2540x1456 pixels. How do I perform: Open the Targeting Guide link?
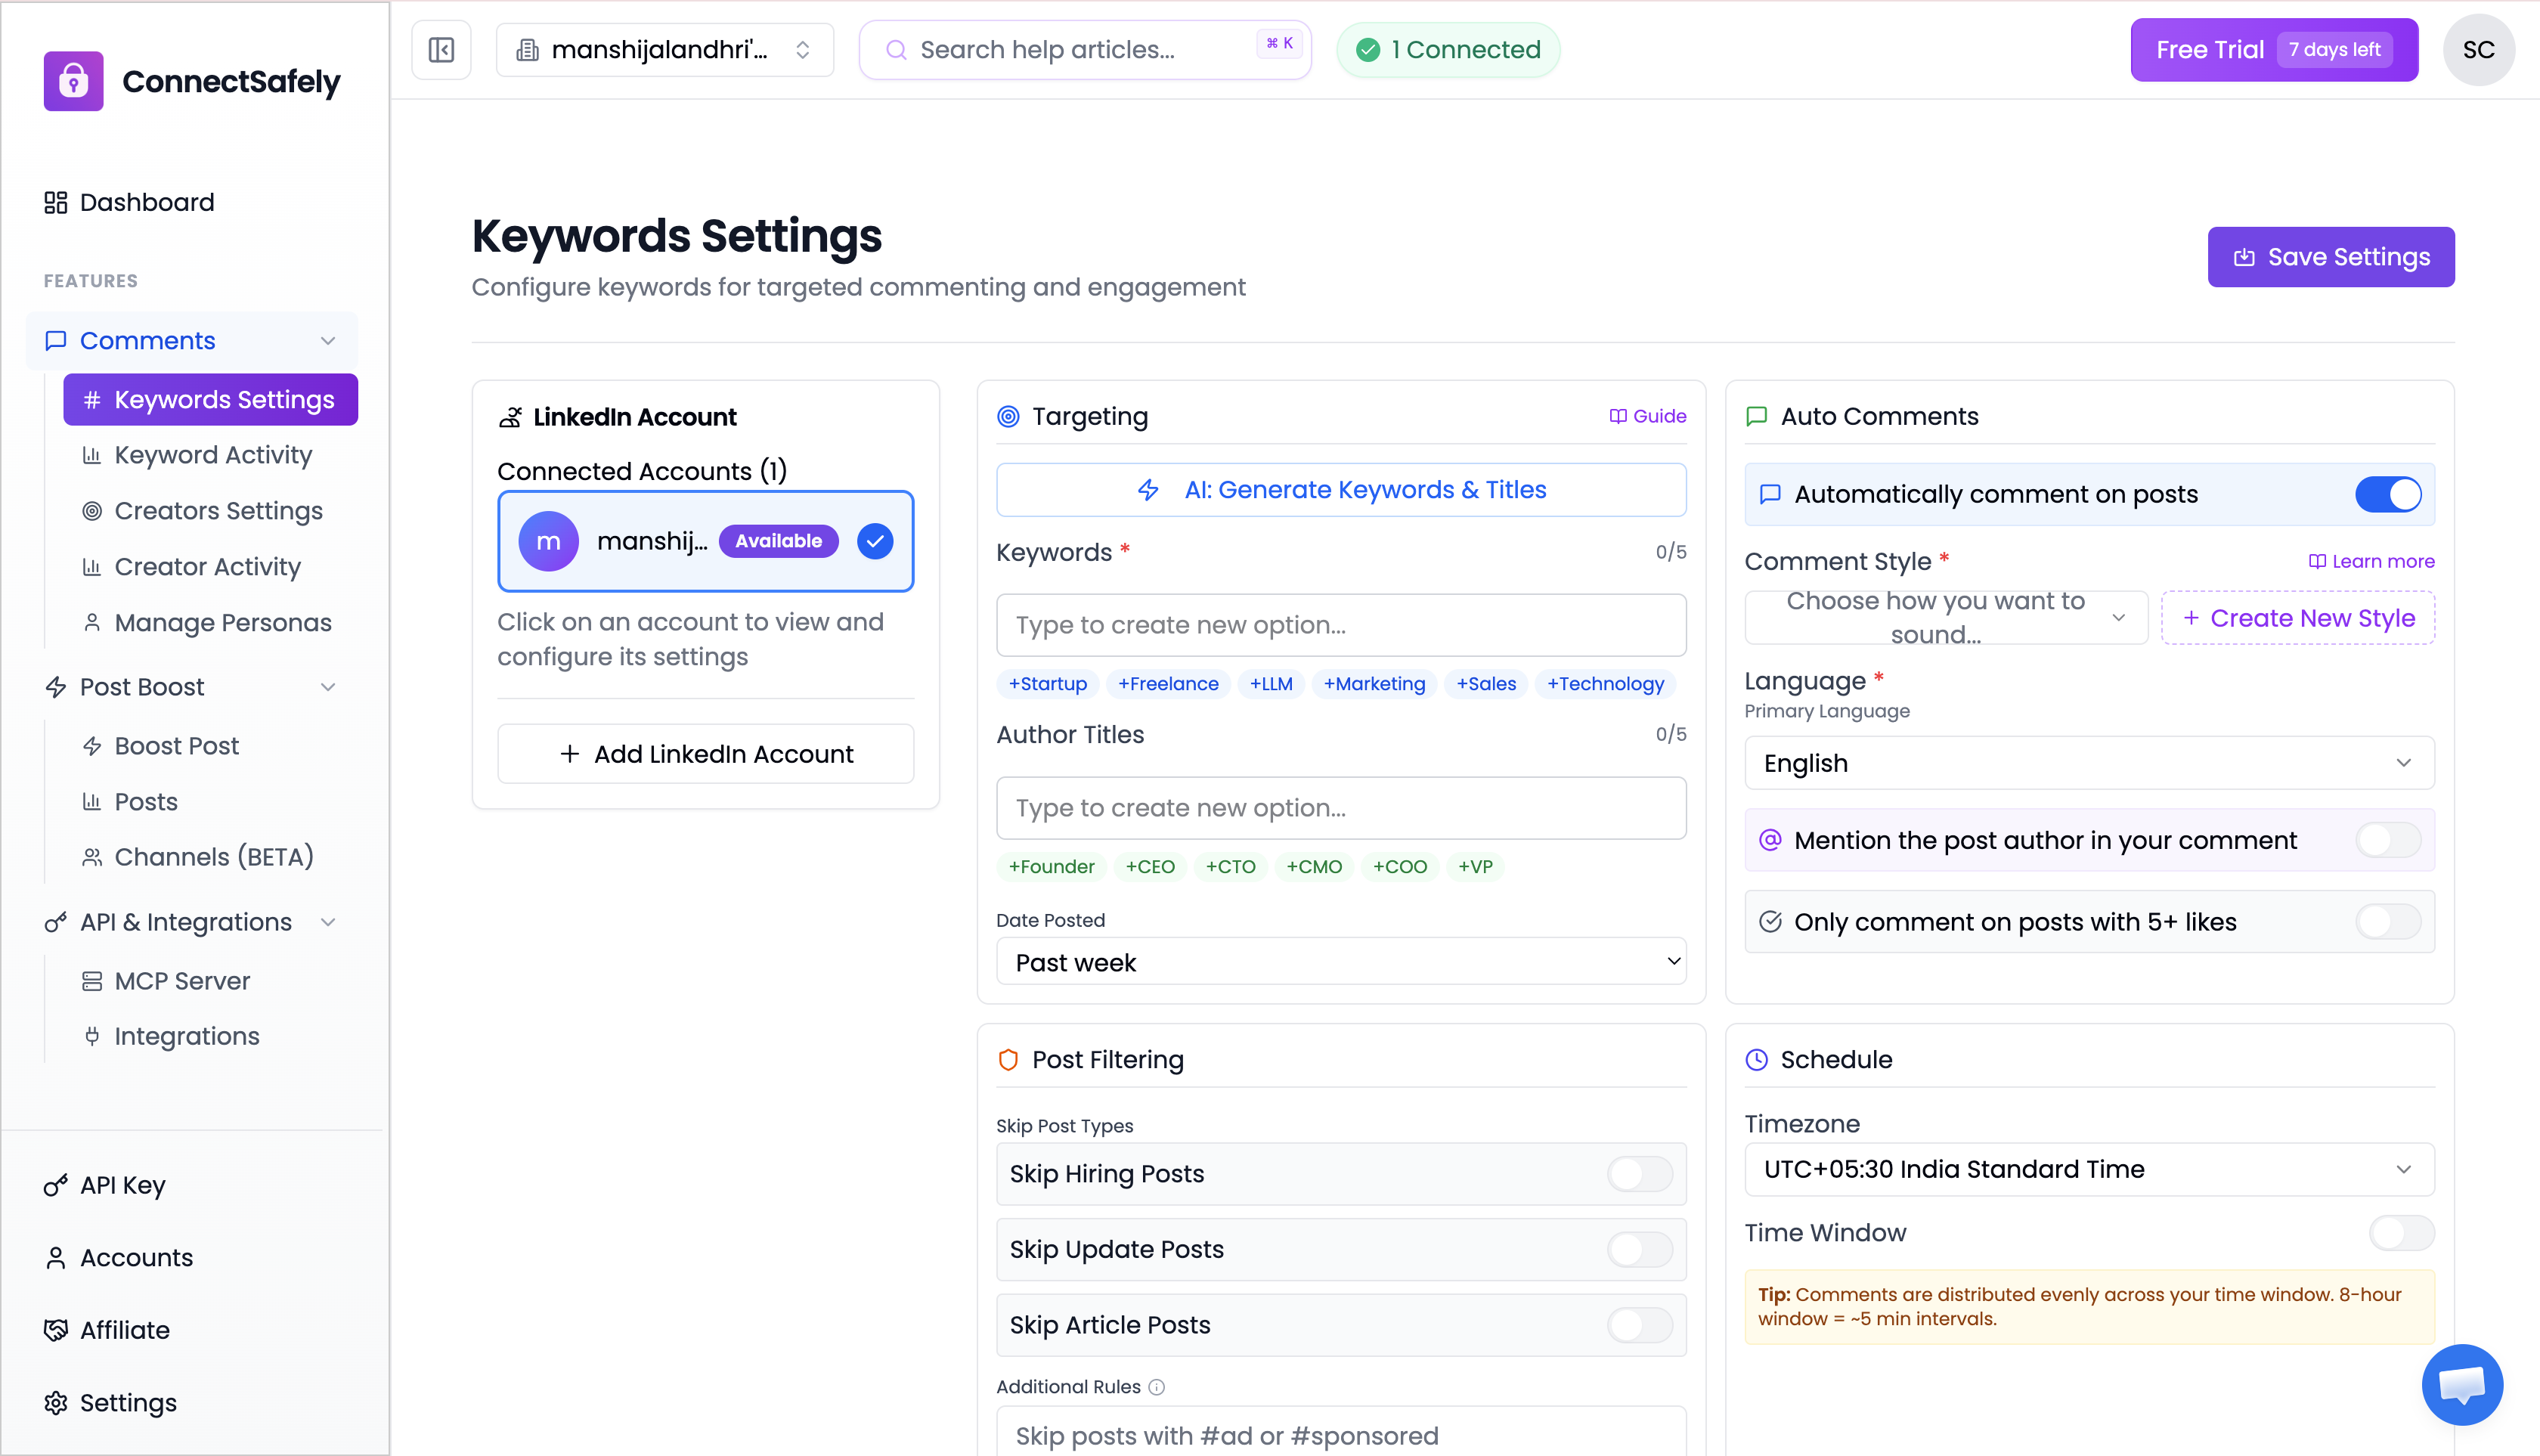pos(1646,416)
